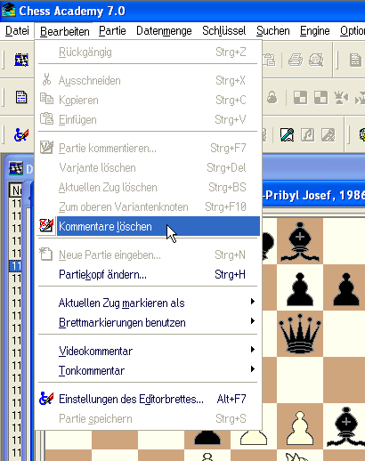Screen dimensions: 365x461
Task: Click the black queen on the board
Action: 300,334
